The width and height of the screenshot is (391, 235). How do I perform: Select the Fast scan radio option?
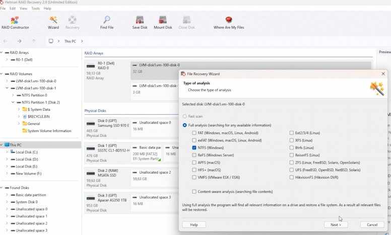coord(185,116)
